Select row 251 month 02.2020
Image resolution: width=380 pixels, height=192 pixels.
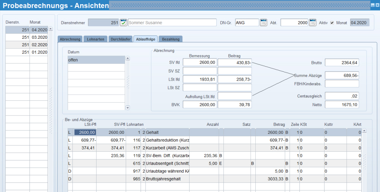[x=27, y=45]
